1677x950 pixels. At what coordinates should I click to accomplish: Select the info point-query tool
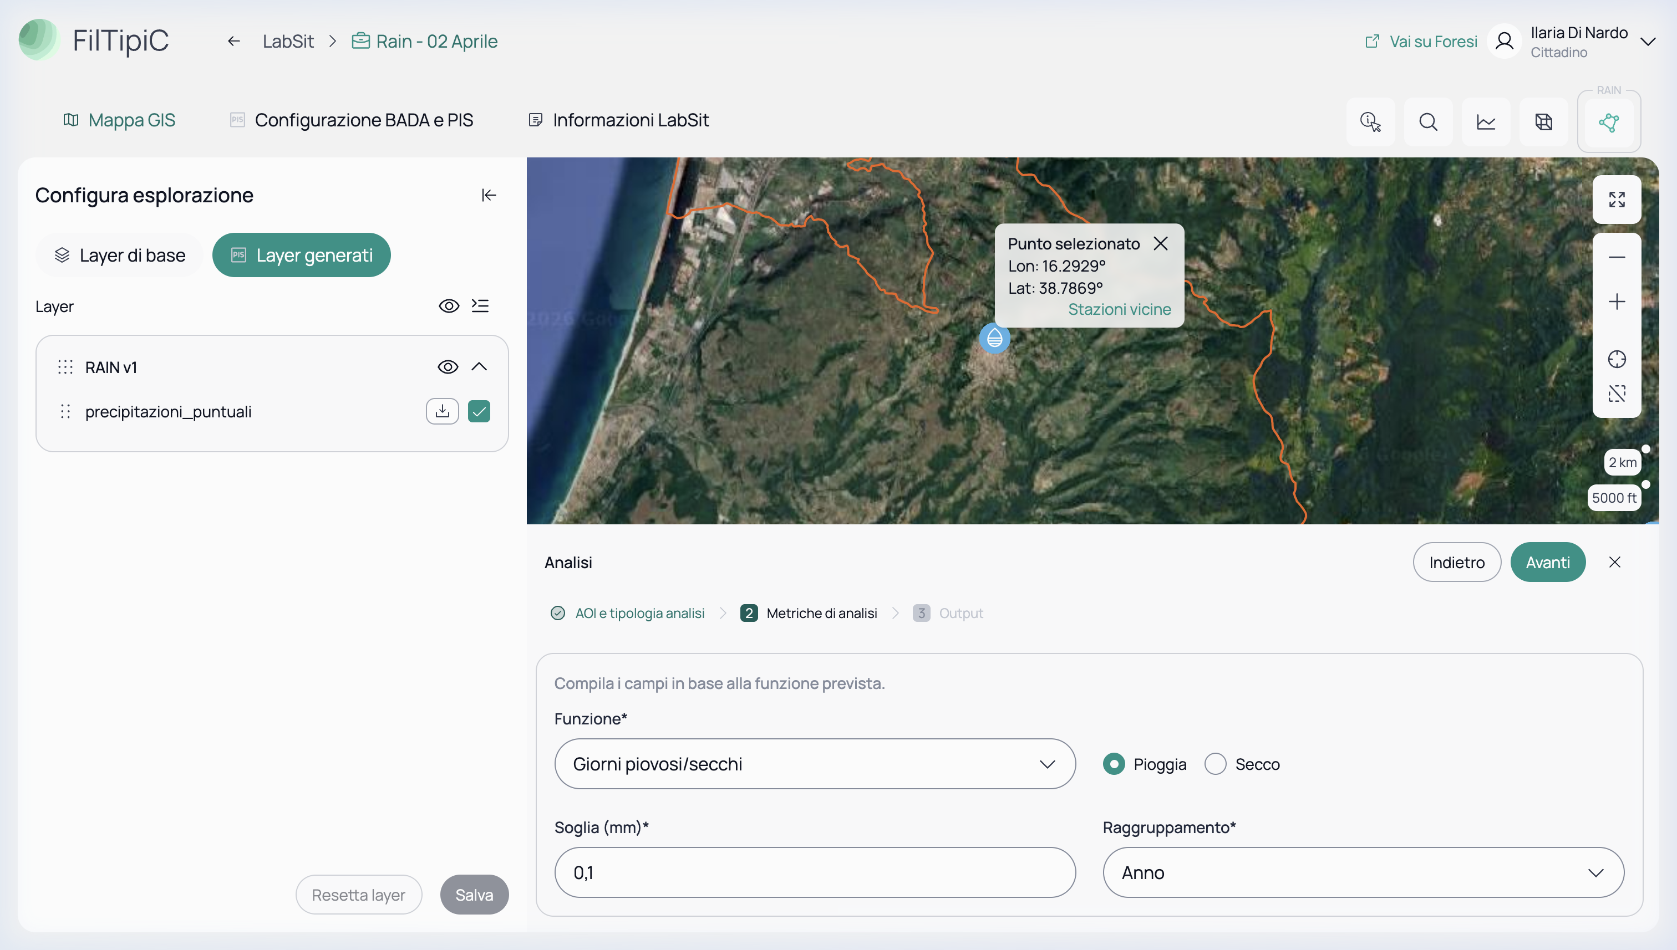point(1370,122)
